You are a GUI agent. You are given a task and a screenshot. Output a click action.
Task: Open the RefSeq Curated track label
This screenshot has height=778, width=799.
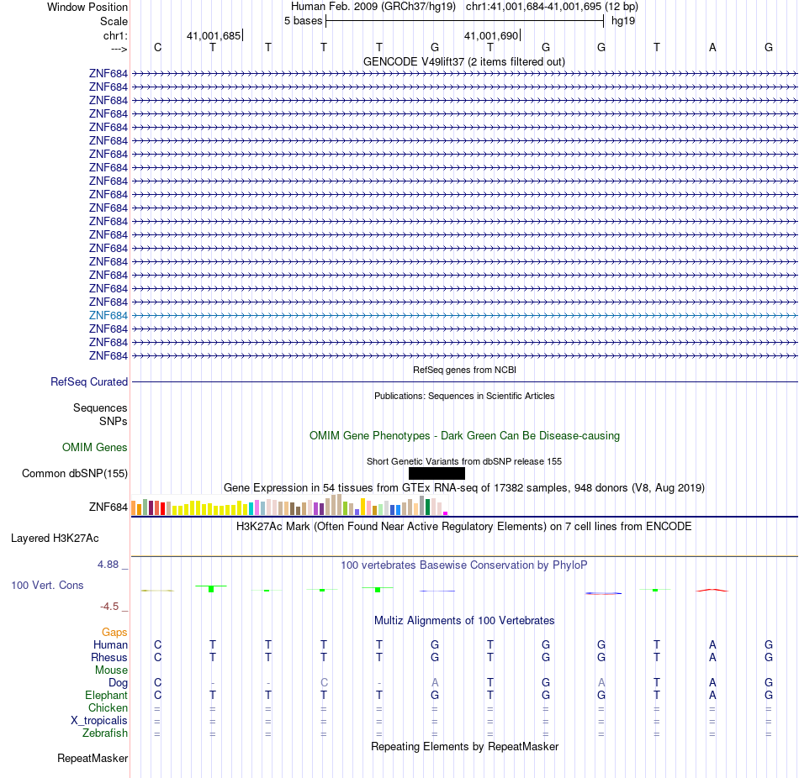[89, 382]
